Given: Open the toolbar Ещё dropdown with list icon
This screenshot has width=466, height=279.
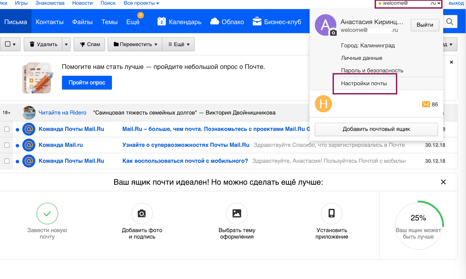Looking at the screenshot, I should 178,44.
